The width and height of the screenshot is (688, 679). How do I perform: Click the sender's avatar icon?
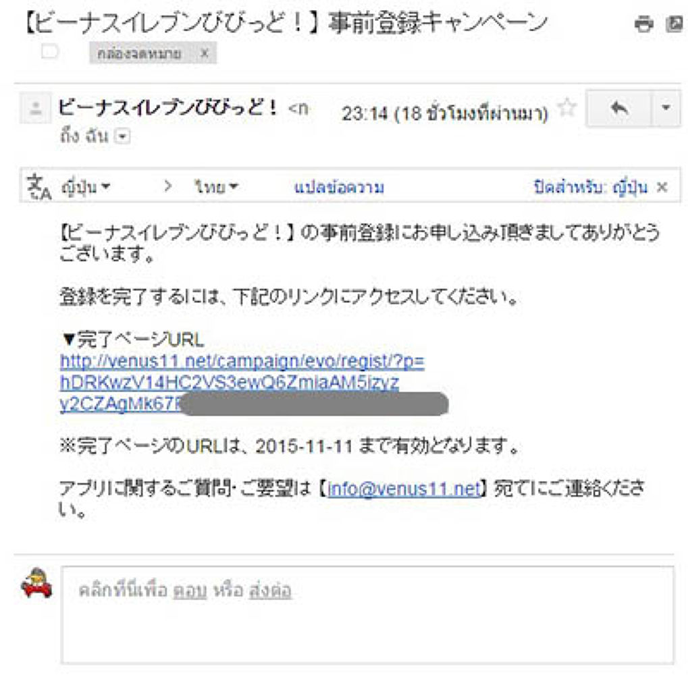[x=36, y=108]
